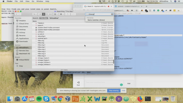Open the Window menu
Viewport: 183px width, 103px height.
(40, 1)
